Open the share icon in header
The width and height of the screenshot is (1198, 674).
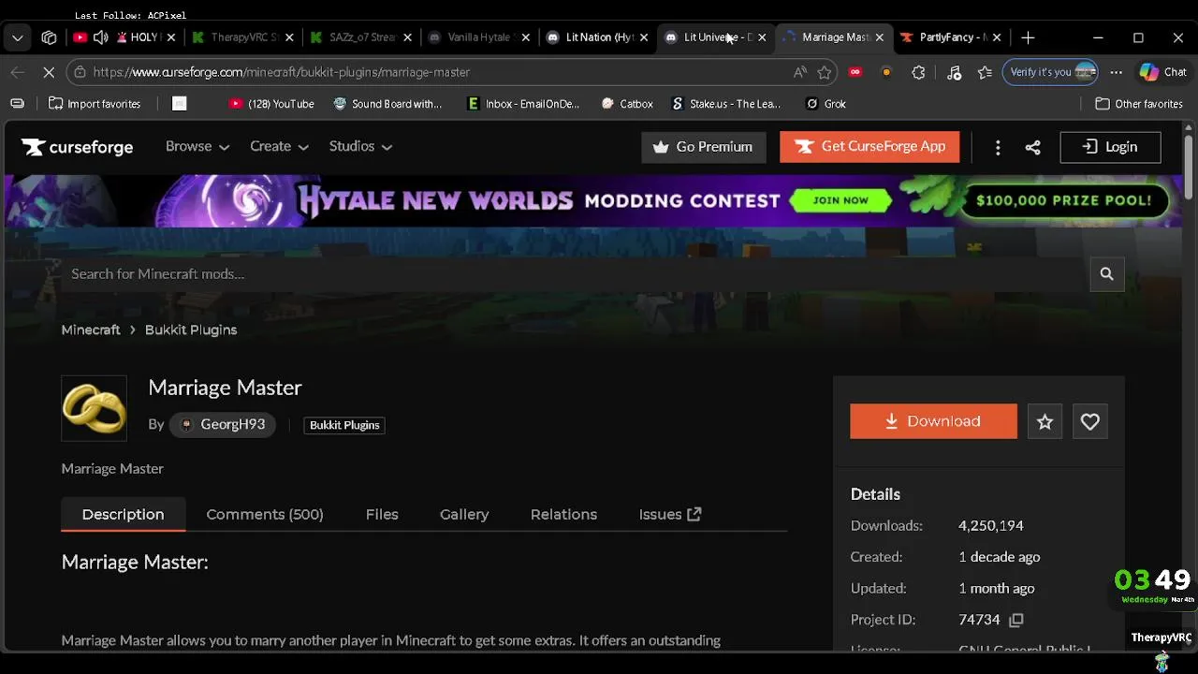pos(1032,147)
